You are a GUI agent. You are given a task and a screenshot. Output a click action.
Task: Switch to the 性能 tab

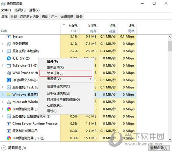[x=14, y=17]
